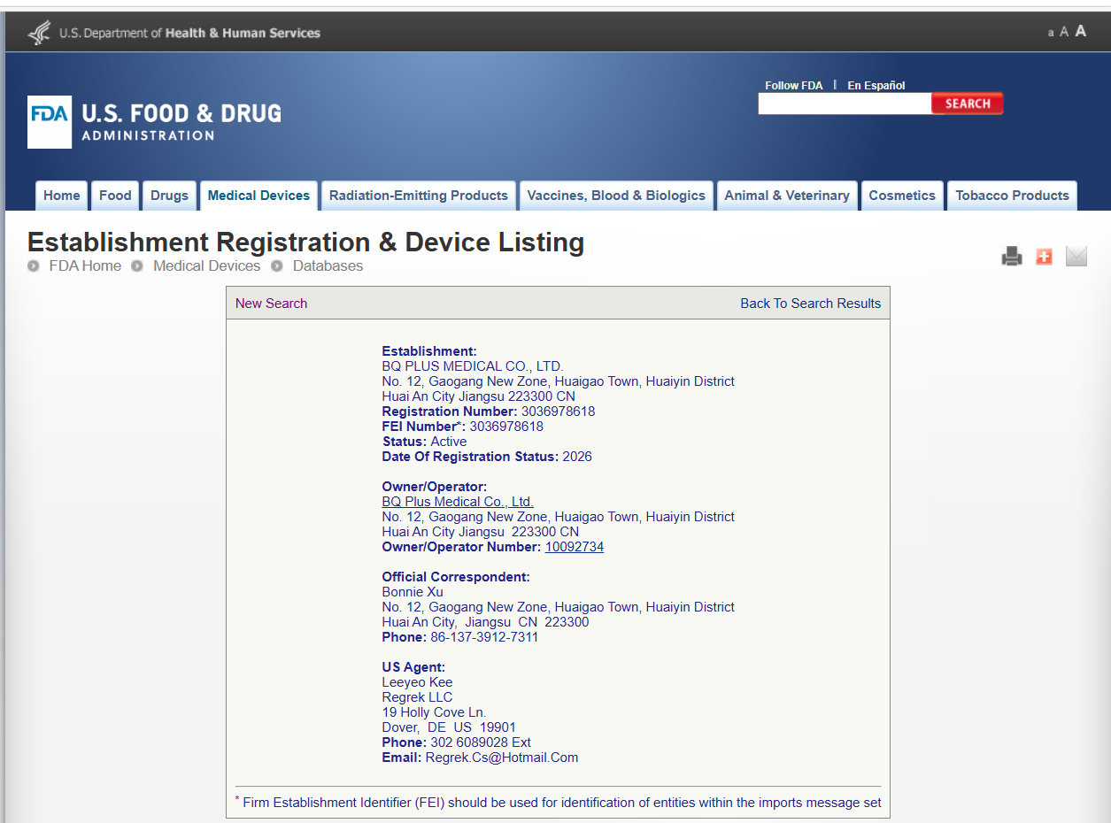Click establishment name BQ PLUS MEDICAL CO., LTD.
The width and height of the screenshot is (1111, 823).
tap(473, 366)
